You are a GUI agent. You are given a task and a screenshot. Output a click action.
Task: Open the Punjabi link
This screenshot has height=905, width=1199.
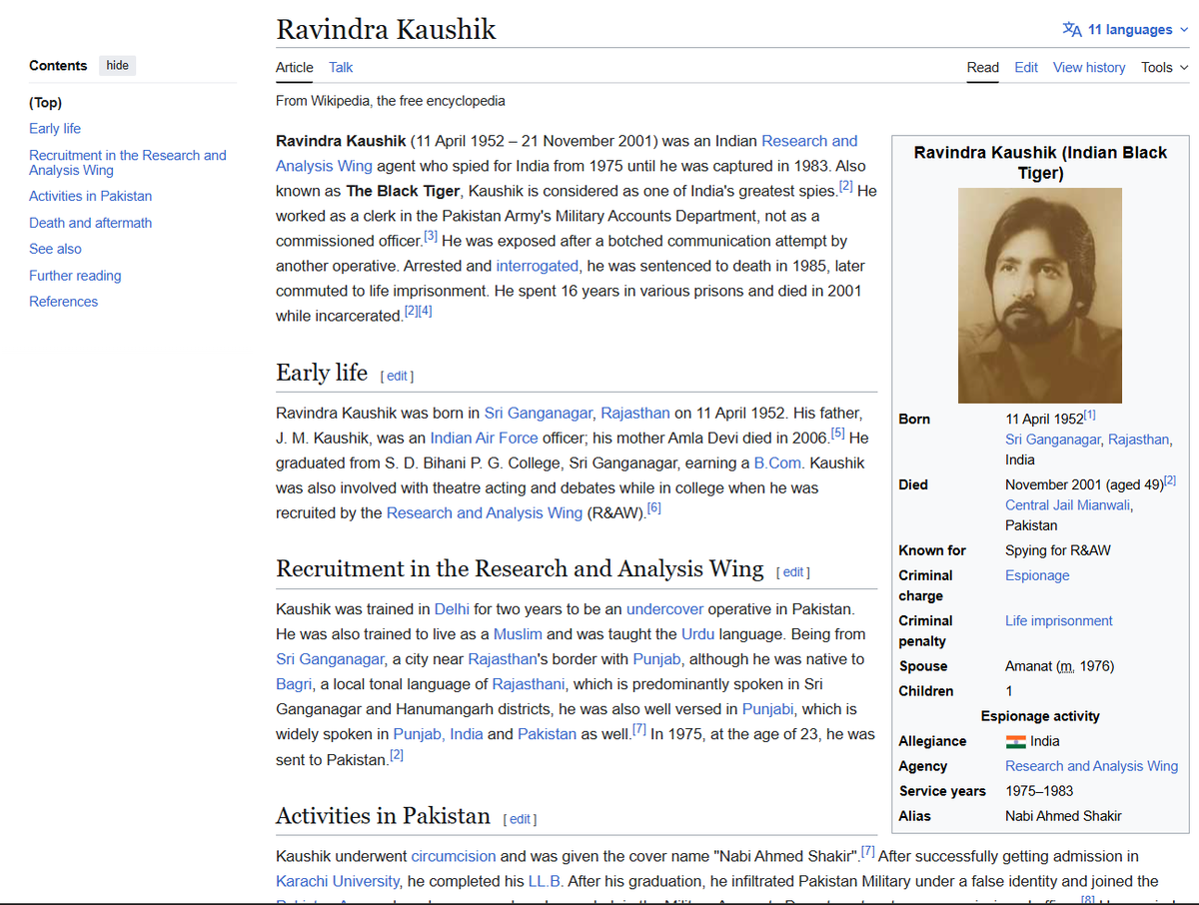tap(768, 710)
